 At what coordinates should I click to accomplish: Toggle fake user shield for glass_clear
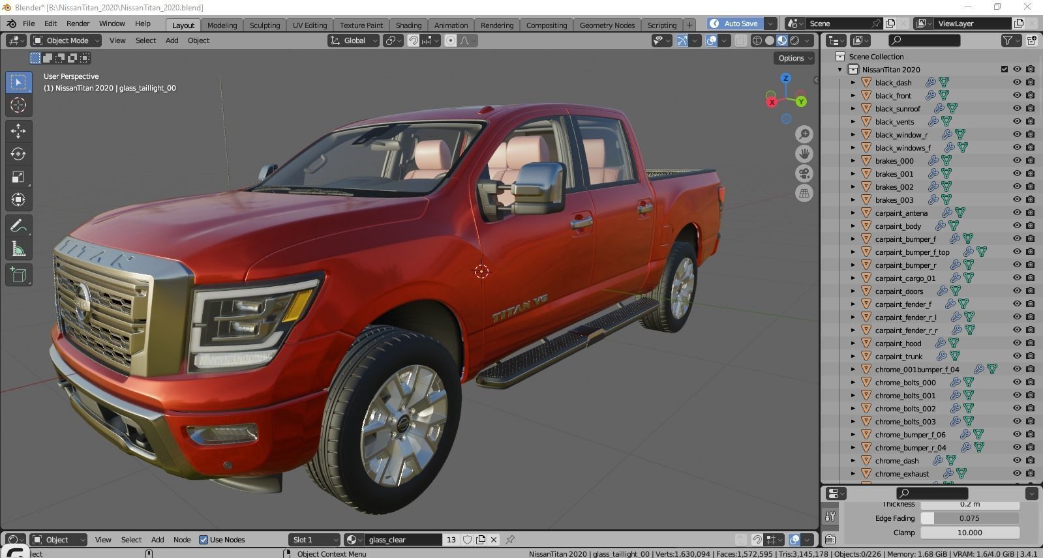click(468, 540)
